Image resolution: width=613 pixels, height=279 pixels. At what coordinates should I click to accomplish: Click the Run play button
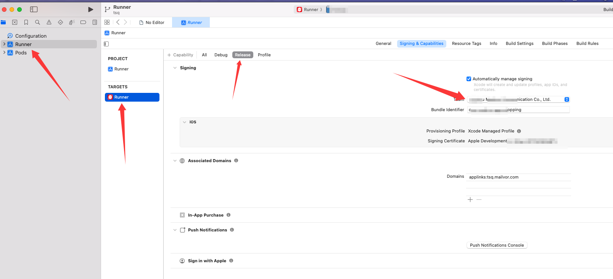[90, 10]
